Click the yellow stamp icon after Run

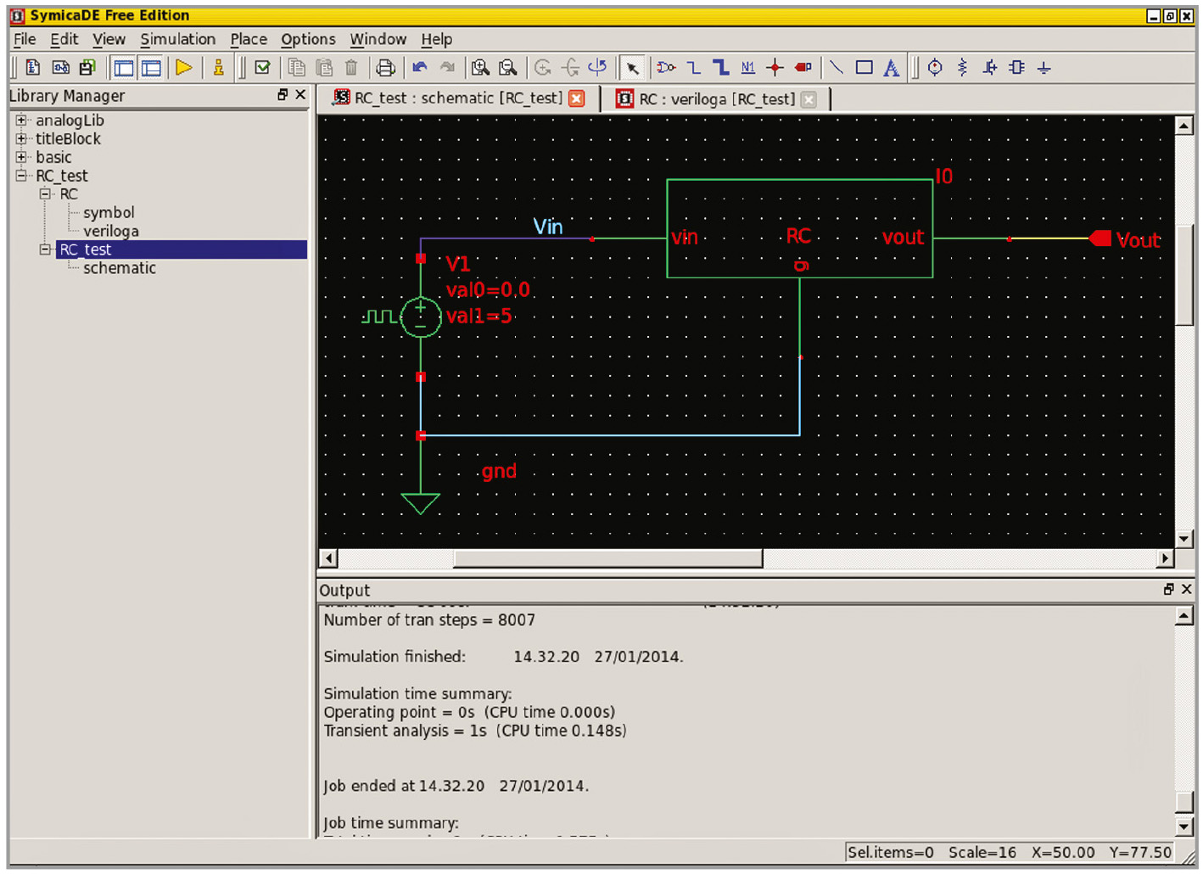click(x=218, y=67)
